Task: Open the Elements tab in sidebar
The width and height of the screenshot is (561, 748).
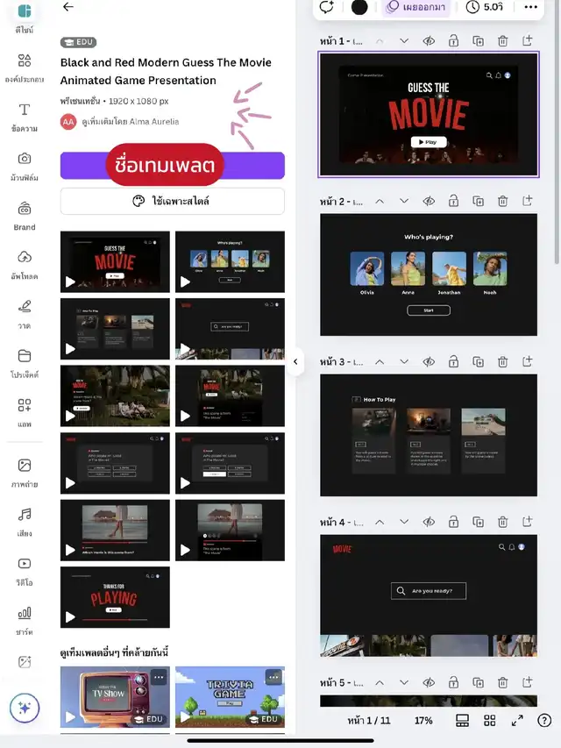Action: [x=25, y=67]
